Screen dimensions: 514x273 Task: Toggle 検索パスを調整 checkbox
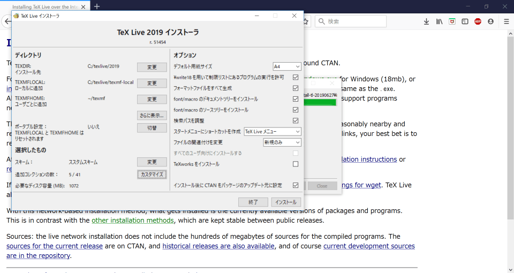[x=296, y=120]
